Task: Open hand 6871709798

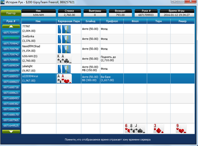Action: [x=11, y=49]
